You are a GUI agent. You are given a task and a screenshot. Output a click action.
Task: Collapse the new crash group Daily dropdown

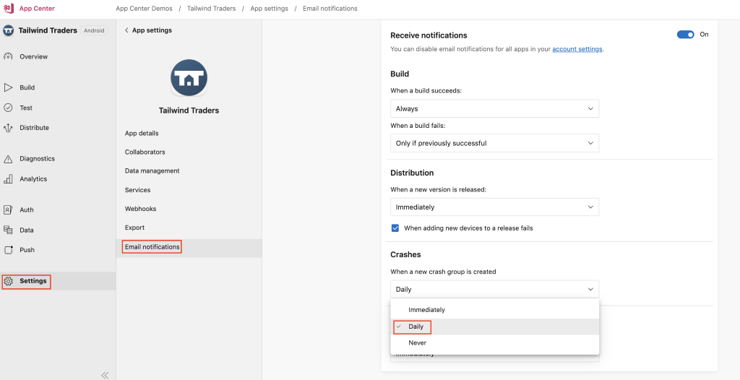(x=494, y=290)
